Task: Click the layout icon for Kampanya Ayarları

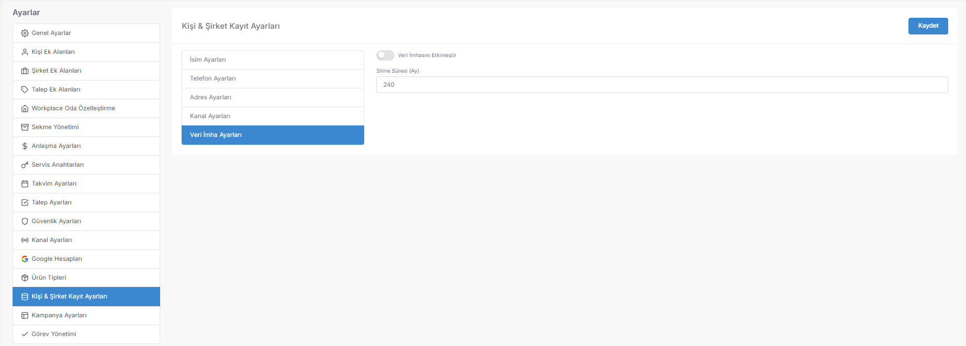Action: point(25,315)
